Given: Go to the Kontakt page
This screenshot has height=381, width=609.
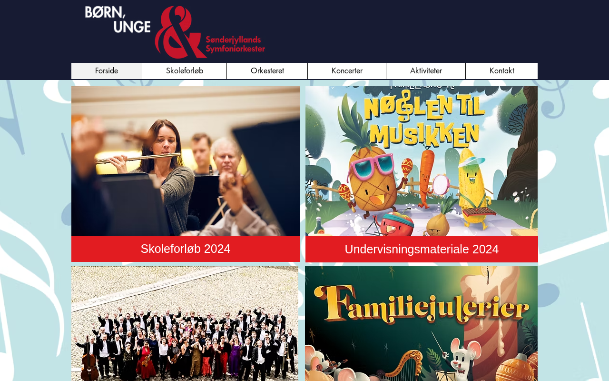Looking at the screenshot, I should pos(502,71).
